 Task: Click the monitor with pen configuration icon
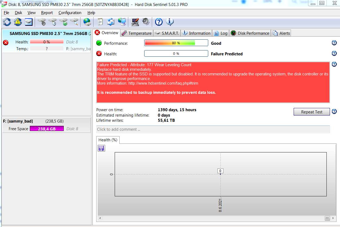point(135,22)
